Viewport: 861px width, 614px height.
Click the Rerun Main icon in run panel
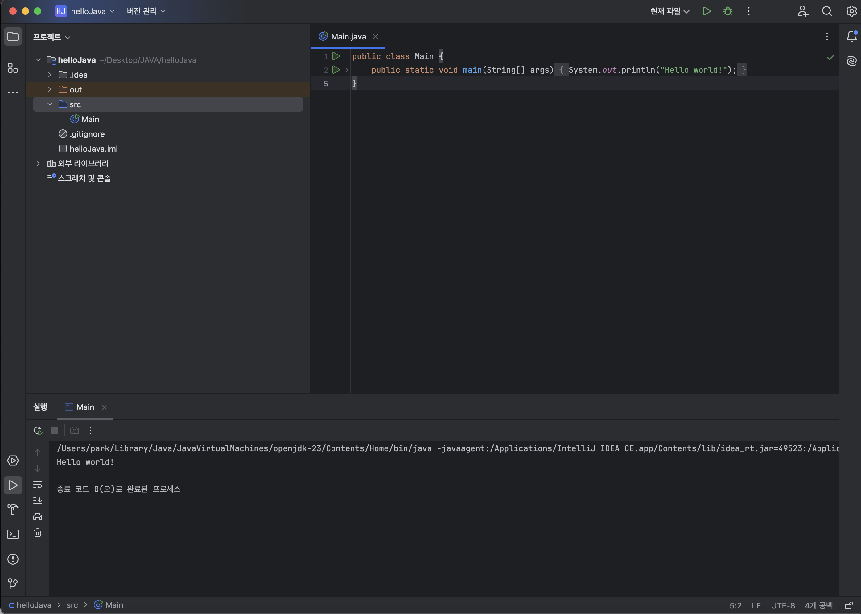38,430
